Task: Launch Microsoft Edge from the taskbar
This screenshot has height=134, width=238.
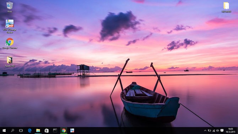Action: (29, 130)
